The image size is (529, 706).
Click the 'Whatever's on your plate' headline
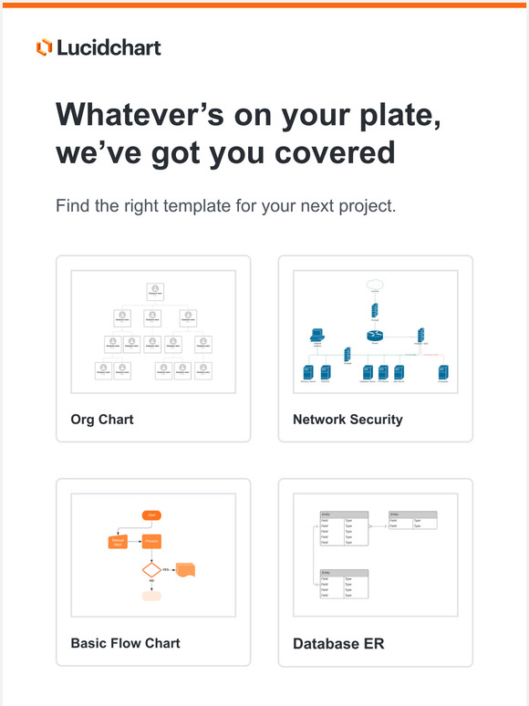coord(248,133)
